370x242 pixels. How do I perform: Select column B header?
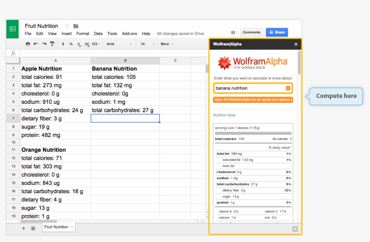[125, 60]
